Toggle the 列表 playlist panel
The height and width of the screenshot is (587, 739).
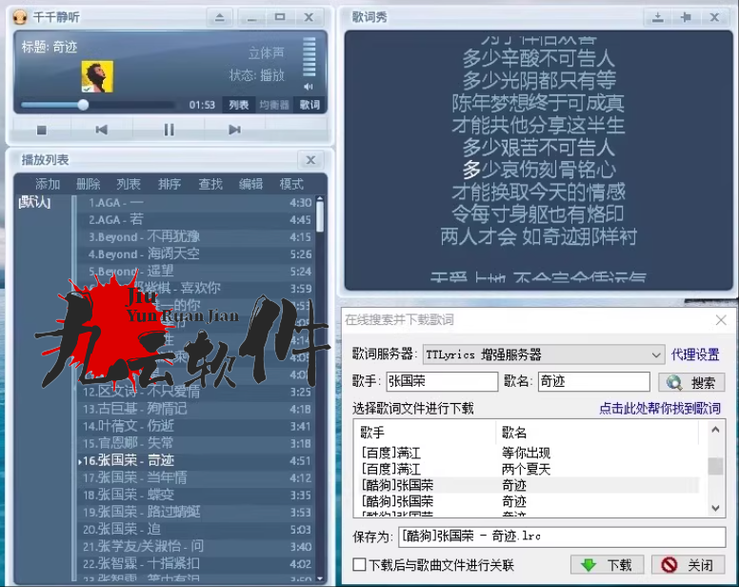[238, 105]
